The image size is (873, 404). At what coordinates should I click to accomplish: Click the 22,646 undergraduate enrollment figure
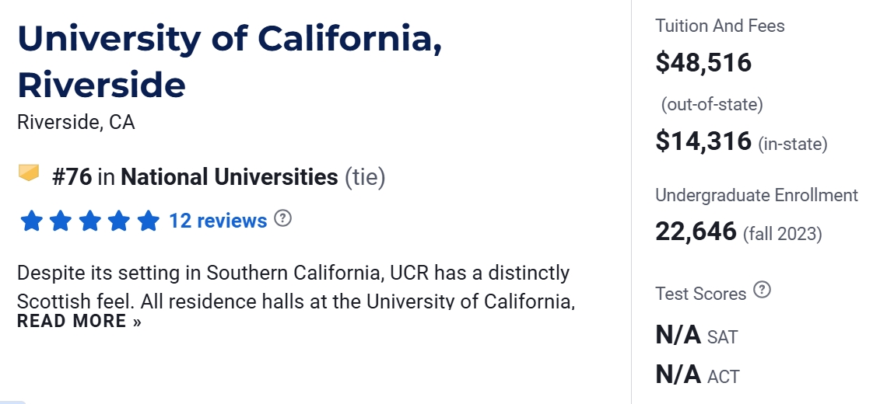pyautogui.click(x=696, y=232)
